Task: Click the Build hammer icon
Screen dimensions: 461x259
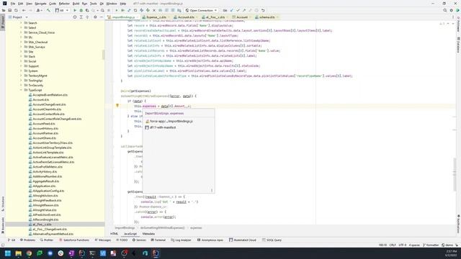Action: pyautogui.click(x=48, y=10)
